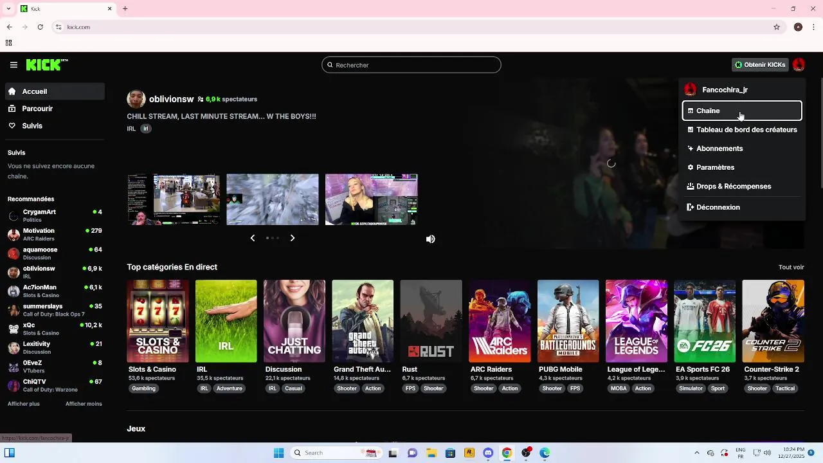The width and height of the screenshot is (823, 463).
Task: Expand list with Afficher plus
Action: point(24,404)
